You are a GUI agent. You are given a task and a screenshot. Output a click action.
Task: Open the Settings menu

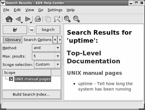point(55,10)
